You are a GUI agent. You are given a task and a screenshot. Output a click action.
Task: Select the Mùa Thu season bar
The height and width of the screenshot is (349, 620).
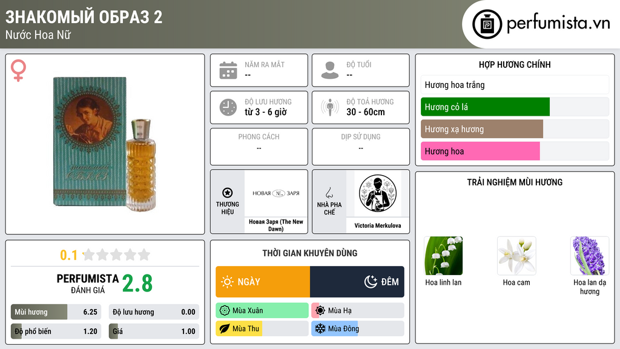pyautogui.click(x=262, y=328)
